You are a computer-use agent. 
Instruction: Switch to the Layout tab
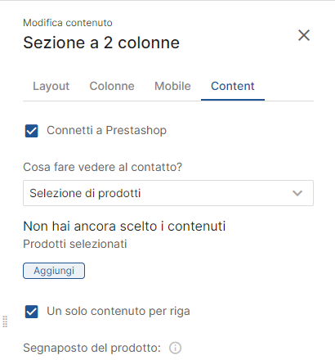pyautogui.click(x=51, y=86)
